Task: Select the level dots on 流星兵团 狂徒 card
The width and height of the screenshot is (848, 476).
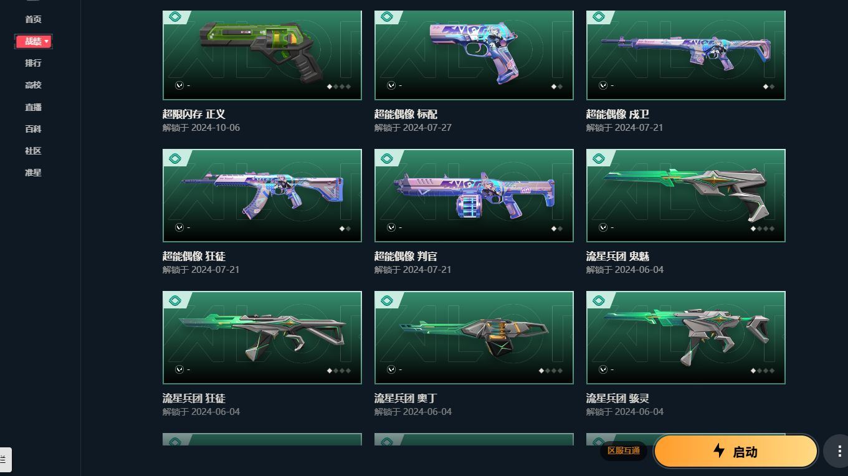Action: [339, 371]
